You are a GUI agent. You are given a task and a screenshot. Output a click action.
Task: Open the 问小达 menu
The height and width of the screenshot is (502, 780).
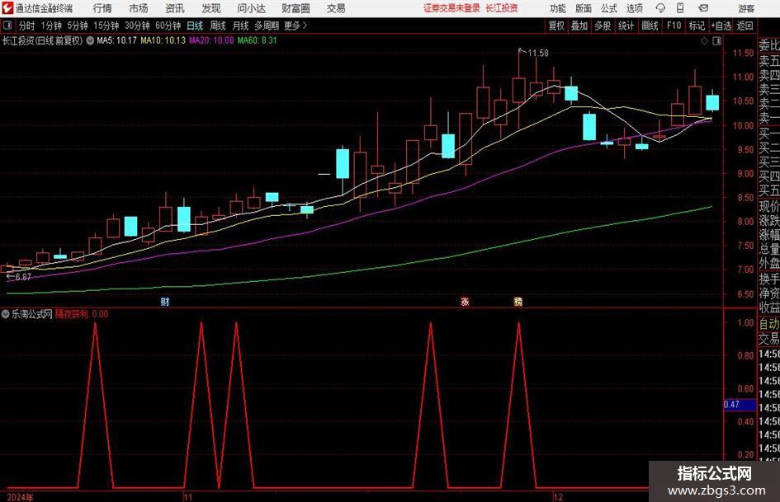[251, 8]
